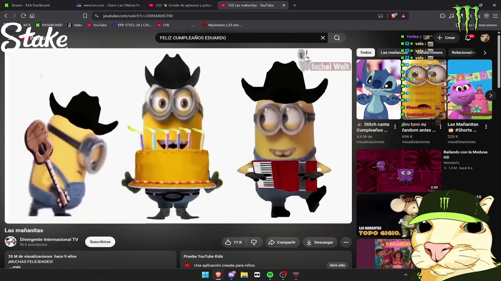This screenshot has width=501, height=281.
Task: Open Discord from the taskbar
Action: click(231, 275)
